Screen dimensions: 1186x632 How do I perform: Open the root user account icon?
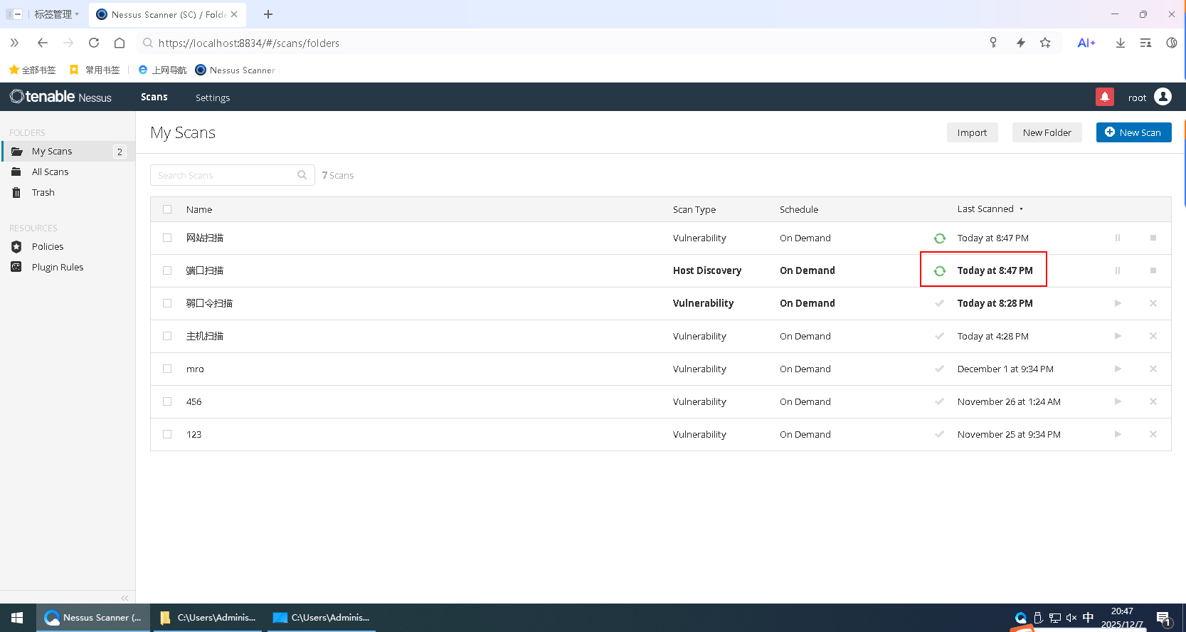point(1163,97)
